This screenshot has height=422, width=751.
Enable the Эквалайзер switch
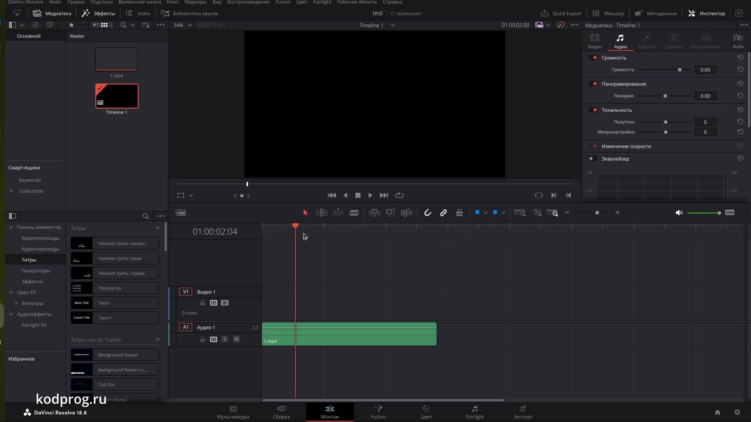coord(593,159)
